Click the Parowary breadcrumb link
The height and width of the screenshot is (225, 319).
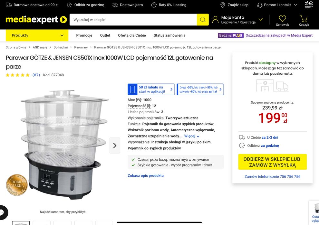point(81,47)
